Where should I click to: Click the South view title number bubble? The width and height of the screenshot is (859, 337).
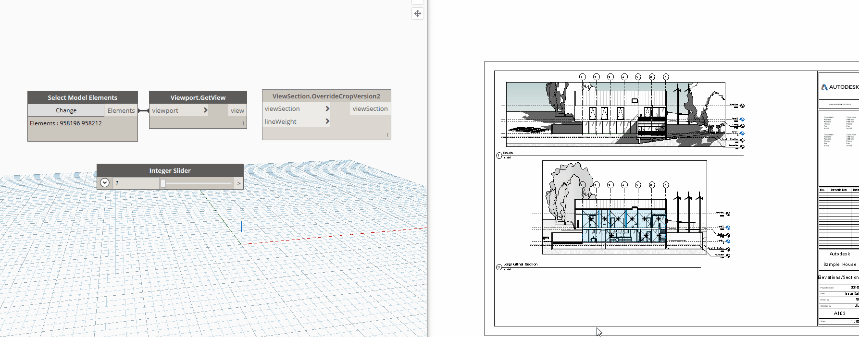click(499, 155)
